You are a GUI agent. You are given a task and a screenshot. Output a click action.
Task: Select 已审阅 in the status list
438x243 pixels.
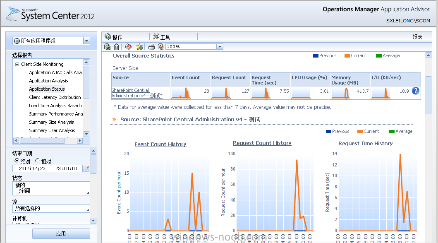tap(23, 191)
